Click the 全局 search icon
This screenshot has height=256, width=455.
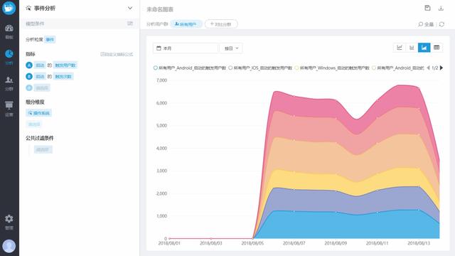coord(426,24)
